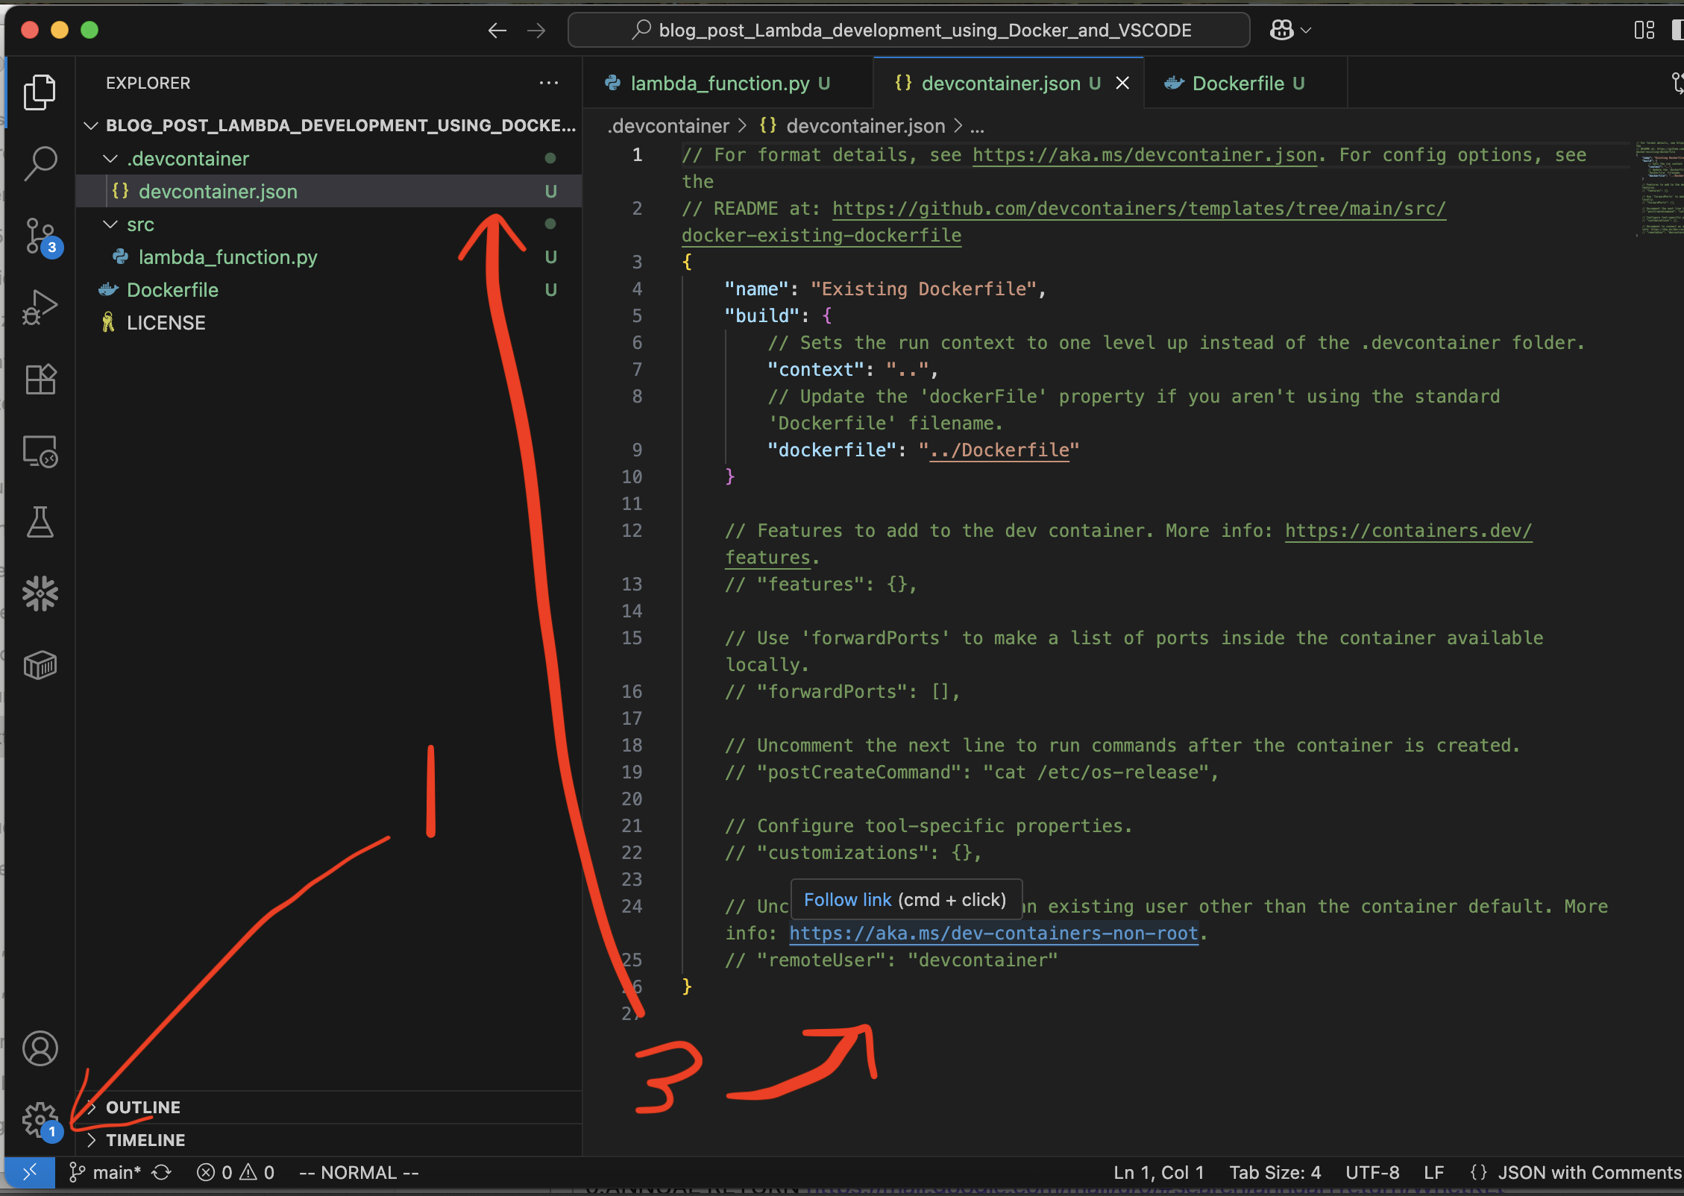The height and width of the screenshot is (1196, 1684).
Task: Collapse the .devcontainer folder
Action: pyautogui.click(x=111, y=159)
